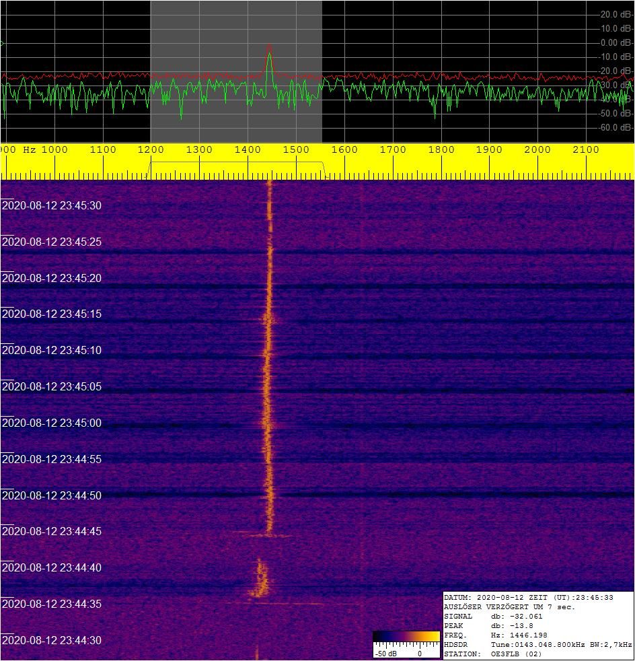Click the -50 dB label on the color scale
The height and width of the screenshot is (661, 635).
coord(386,654)
